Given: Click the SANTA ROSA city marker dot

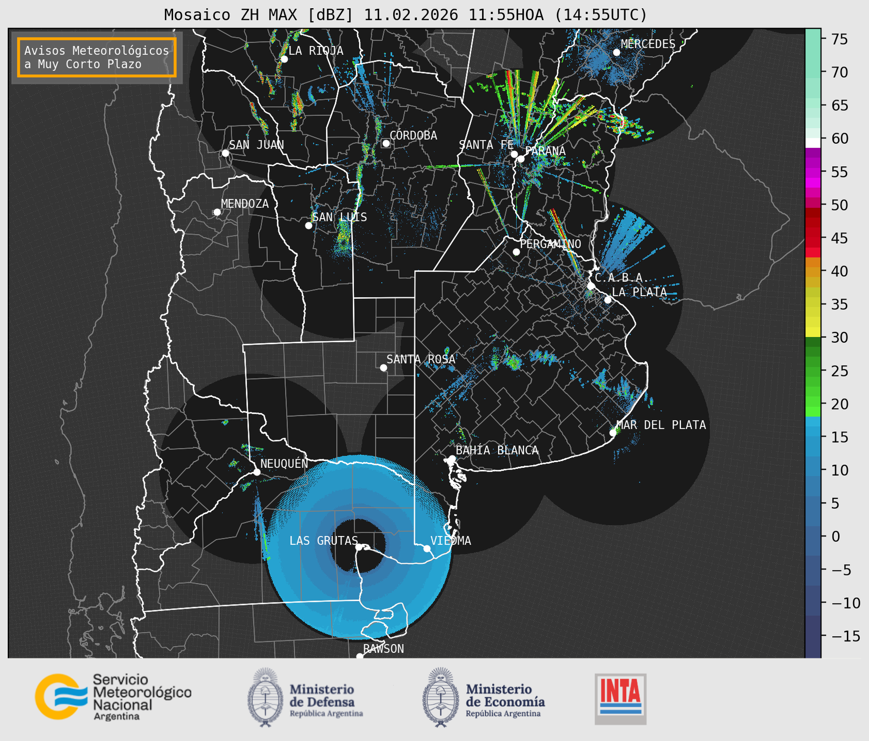Looking at the screenshot, I should pyautogui.click(x=383, y=367).
